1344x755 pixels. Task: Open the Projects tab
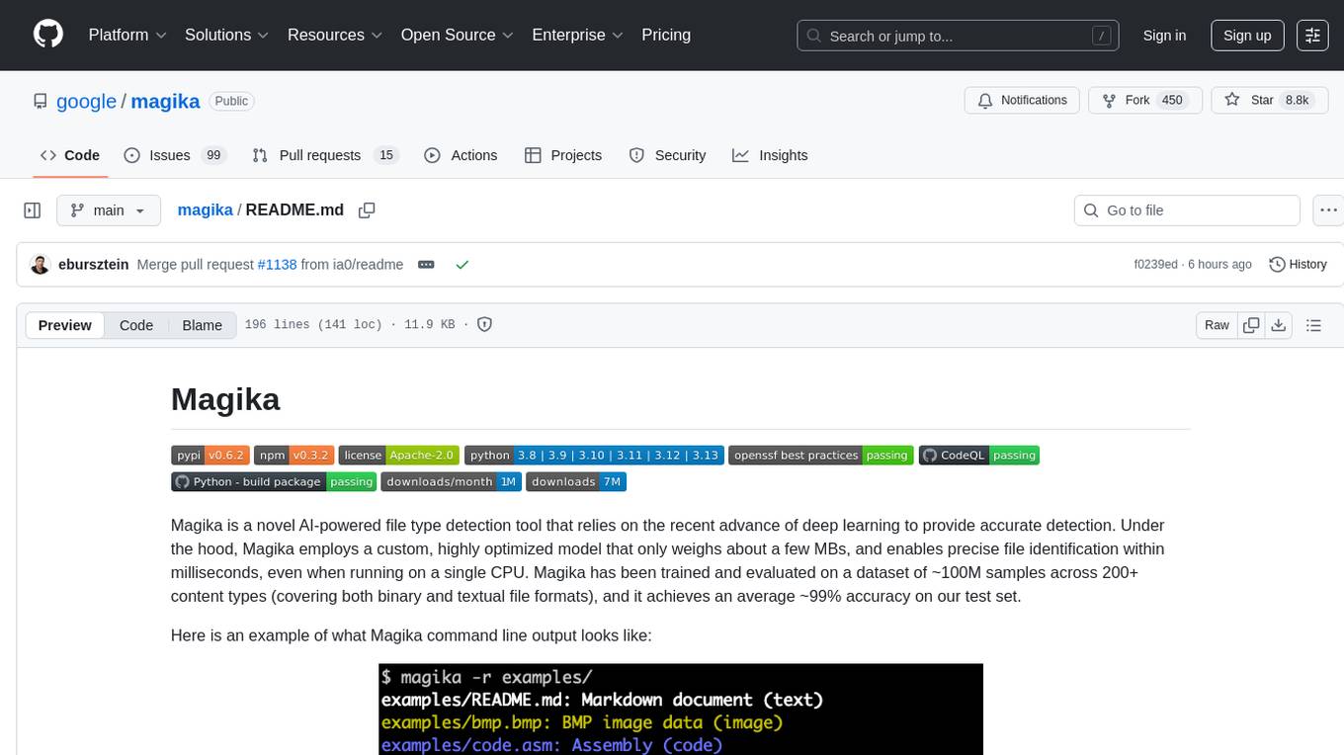coord(563,155)
